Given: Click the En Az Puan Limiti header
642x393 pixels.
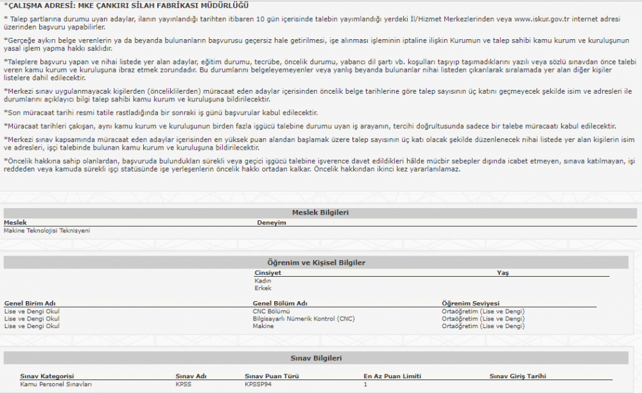Looking at the screenshot, I should click(x=392, y=376).
